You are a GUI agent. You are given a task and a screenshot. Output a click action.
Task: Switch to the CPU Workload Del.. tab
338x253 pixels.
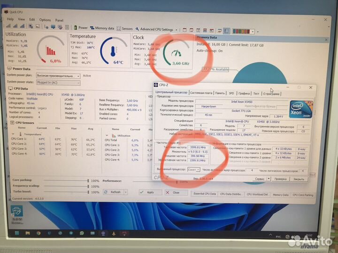click(257, 194)
